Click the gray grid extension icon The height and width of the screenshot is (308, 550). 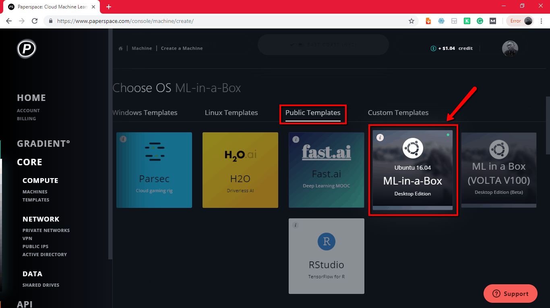pos(454,21)
